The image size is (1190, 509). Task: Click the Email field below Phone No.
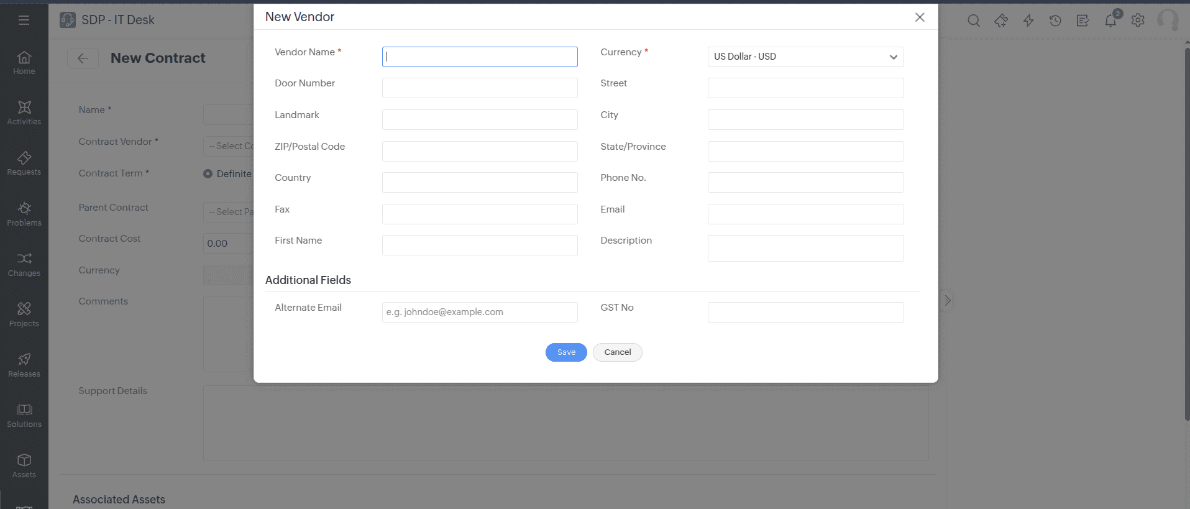point(805,214)
